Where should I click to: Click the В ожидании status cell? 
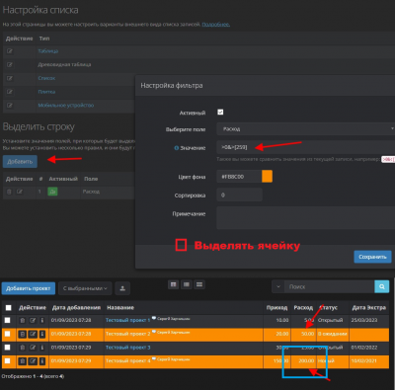(x=333, y=334)
